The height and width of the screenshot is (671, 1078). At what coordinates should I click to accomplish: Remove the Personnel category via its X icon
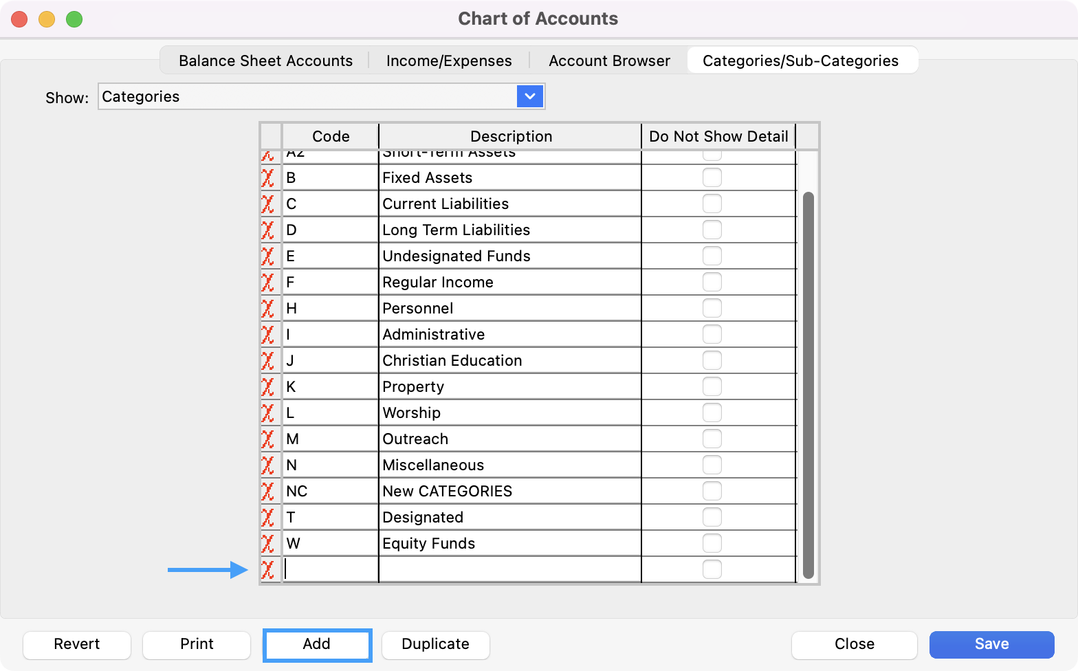tap(268, 309)
